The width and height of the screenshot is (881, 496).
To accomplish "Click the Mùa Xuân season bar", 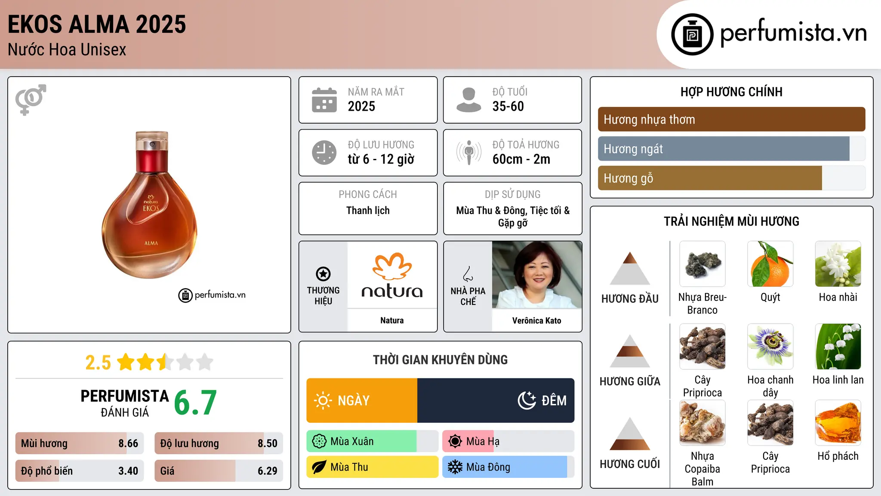I will coord(373,441).
